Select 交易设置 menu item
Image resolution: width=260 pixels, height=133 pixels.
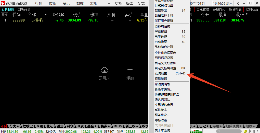click(x=169, y=79)
